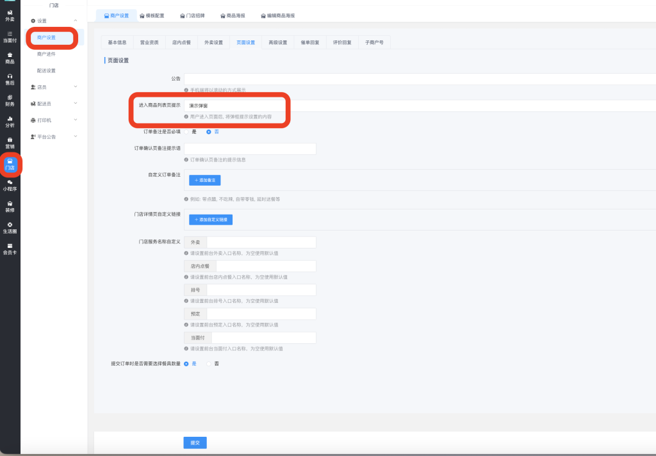Click the 当面付 sidebar icon
The image size is (656, 456).
(10, 37)
